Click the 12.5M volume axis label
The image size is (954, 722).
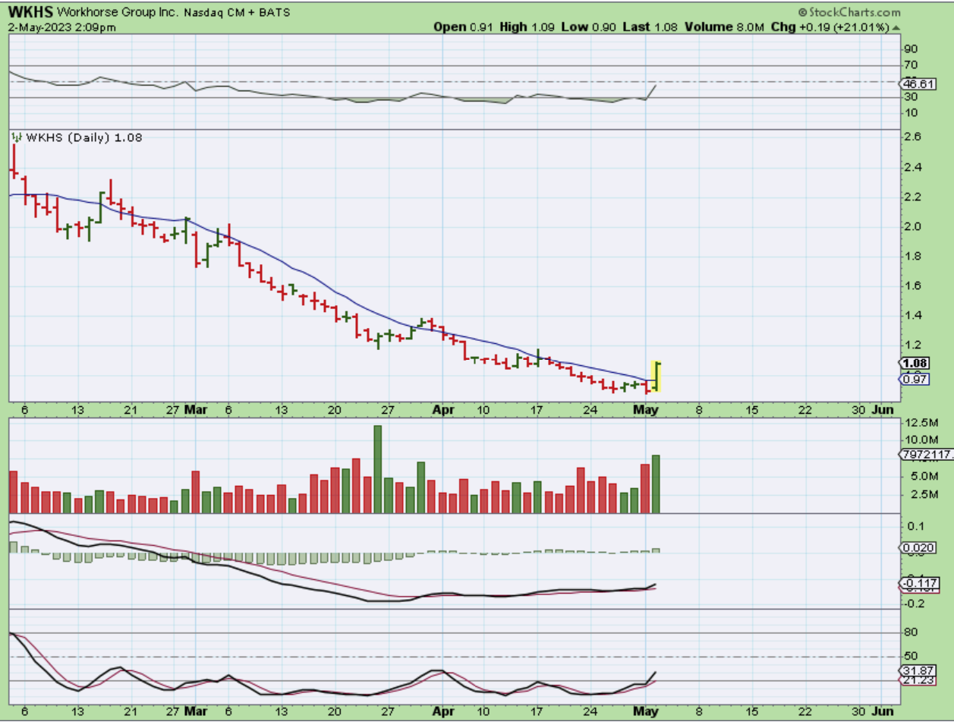coord(920,422)
